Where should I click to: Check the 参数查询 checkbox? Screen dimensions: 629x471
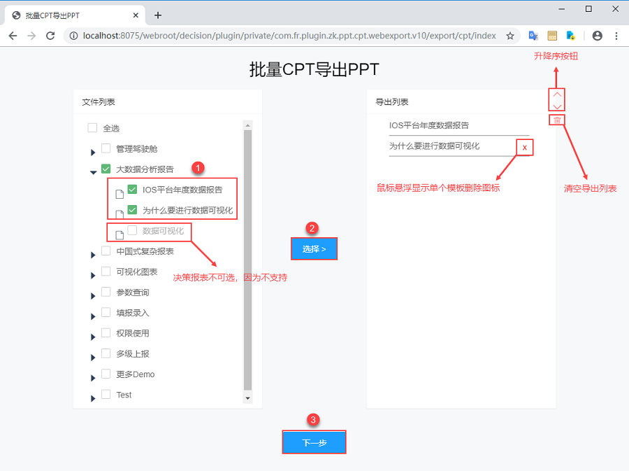point(106,292)
